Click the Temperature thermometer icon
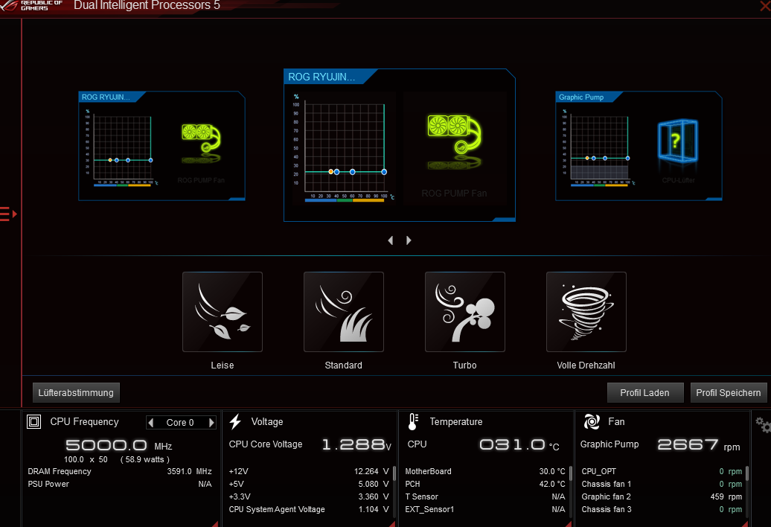Image resolution: width=771 pixels, height=527 pixels. tap(413, 422)
